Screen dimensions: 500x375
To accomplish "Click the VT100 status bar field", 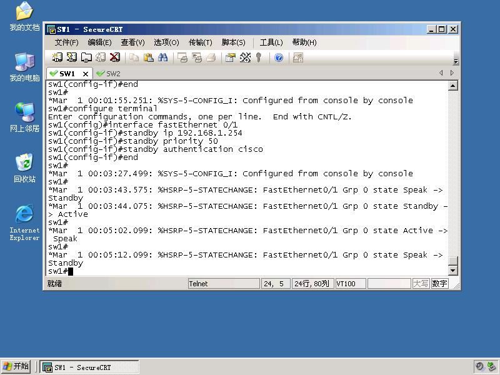I will pos(351,284).
